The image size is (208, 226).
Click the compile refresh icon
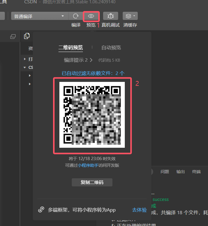(x=76, y=16)
